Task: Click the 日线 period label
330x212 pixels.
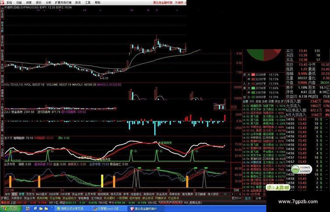Action: pos(236,190)
